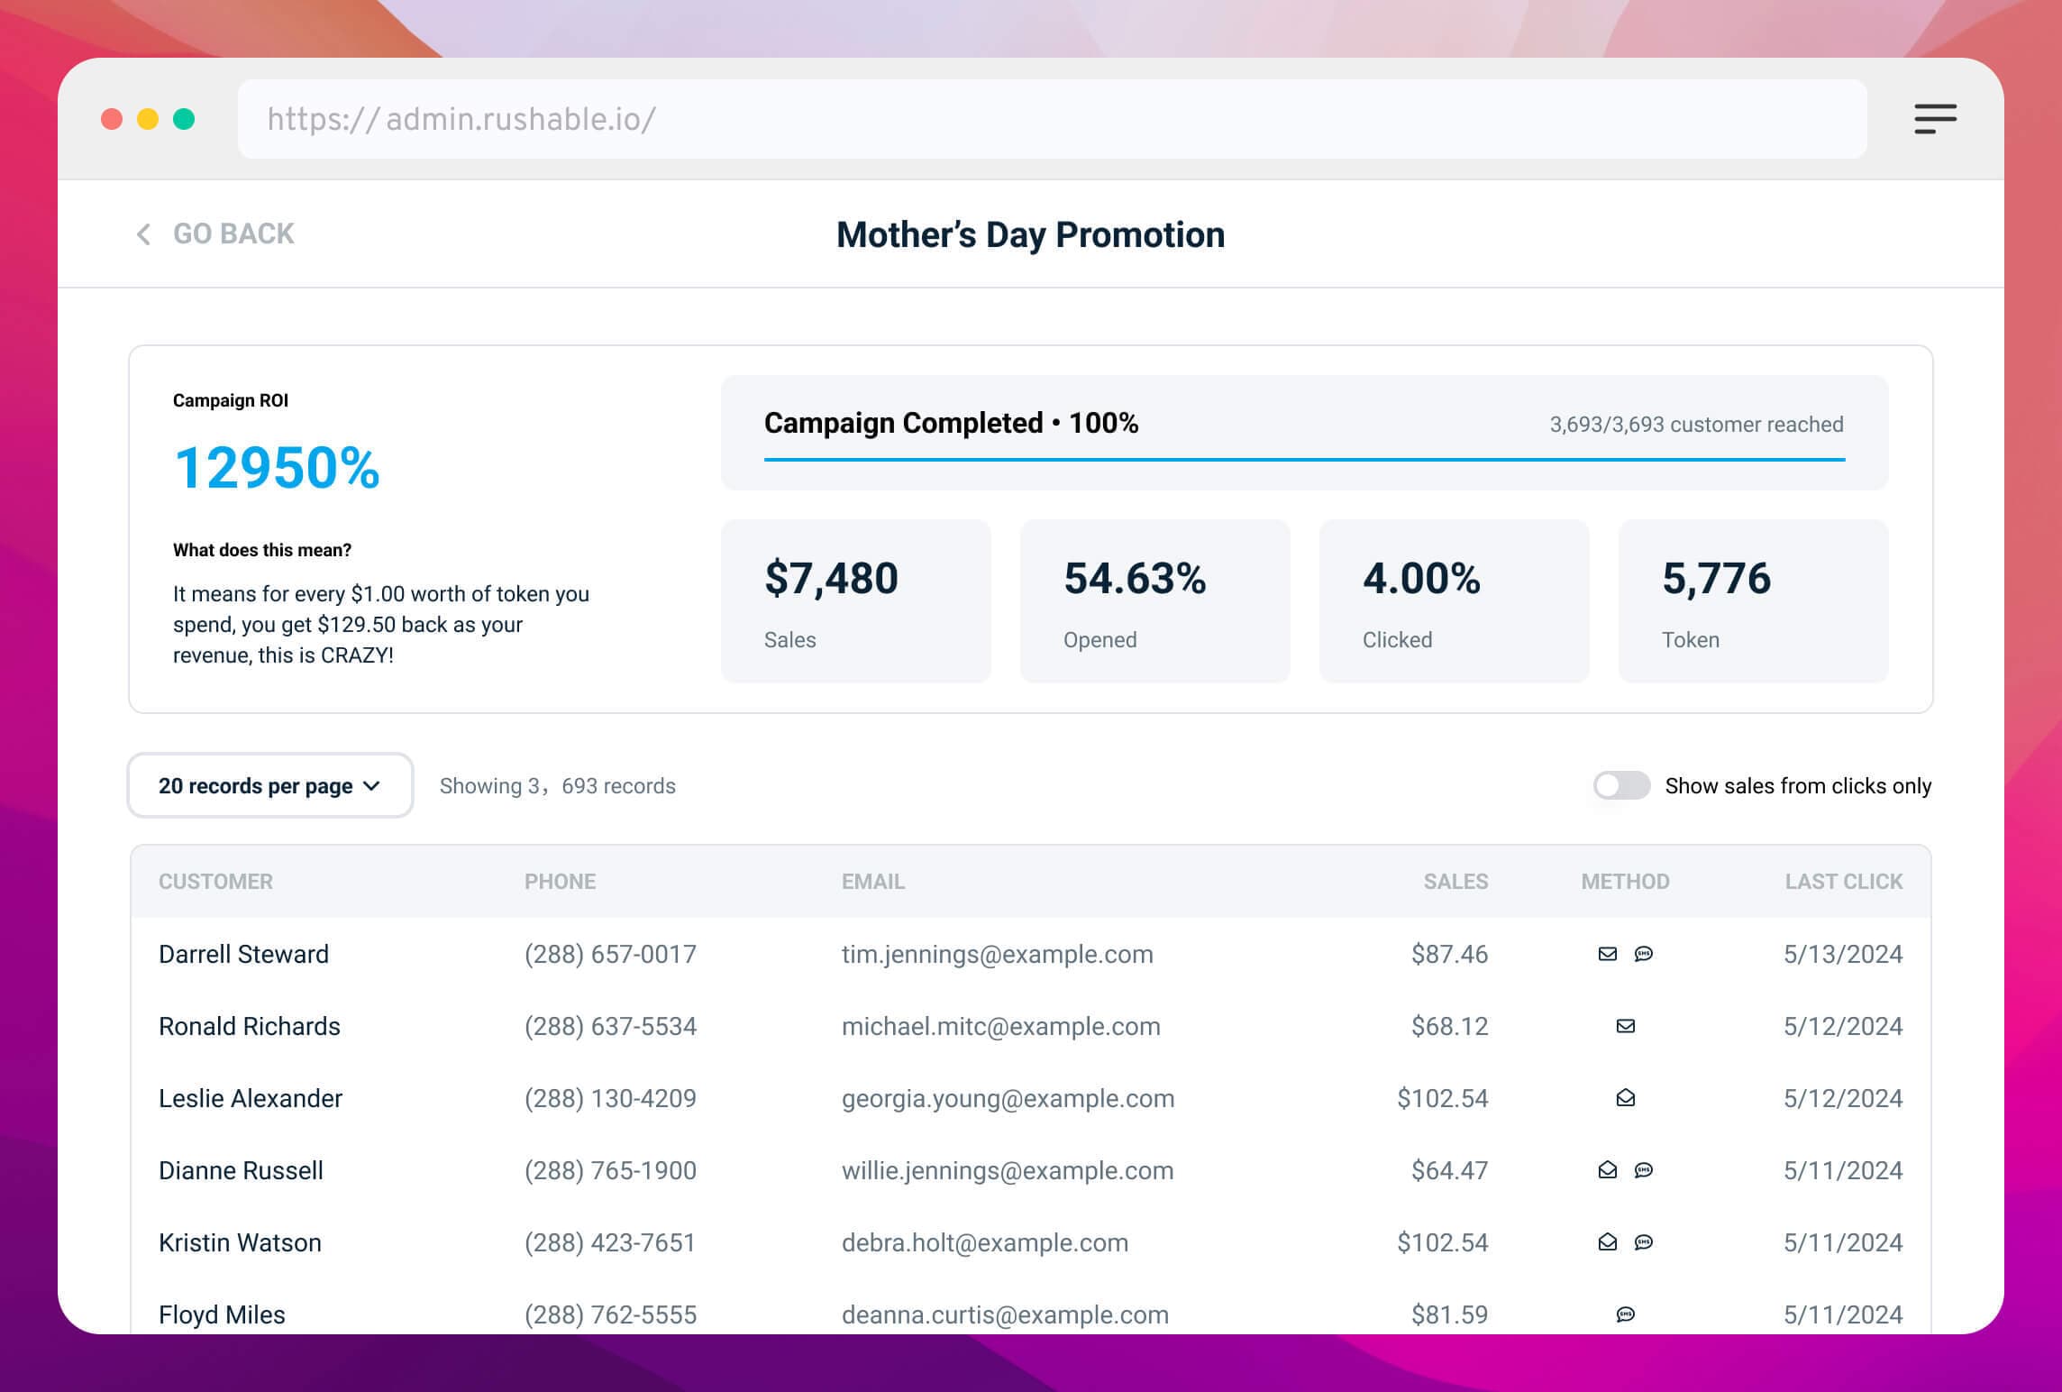Click the chevron beside 20 records per page
Image resolution: width=2062 pixels, height=1392 pixels.
click(x=372, y=785)
